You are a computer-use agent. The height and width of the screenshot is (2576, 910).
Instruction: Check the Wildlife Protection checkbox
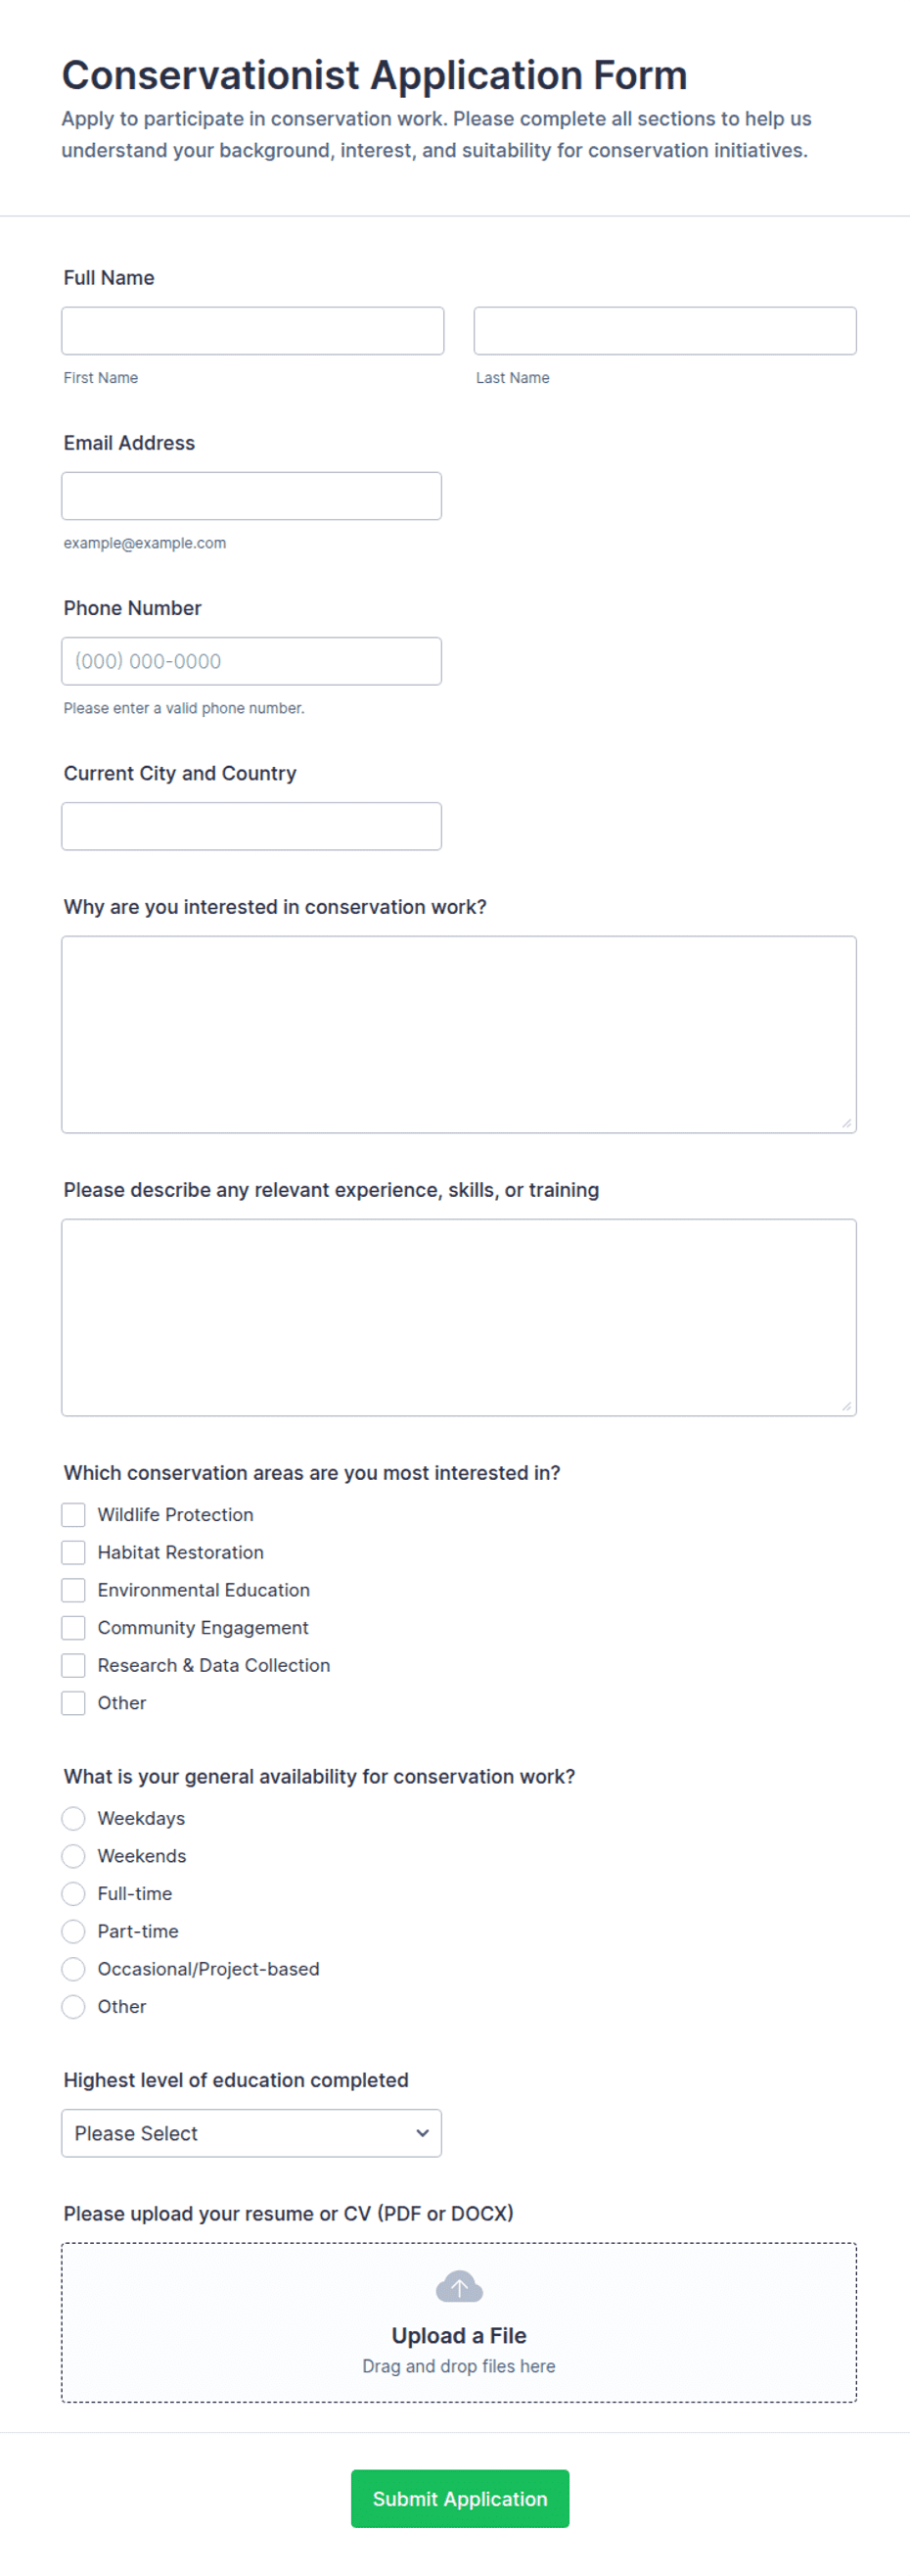pos(73,1514)
